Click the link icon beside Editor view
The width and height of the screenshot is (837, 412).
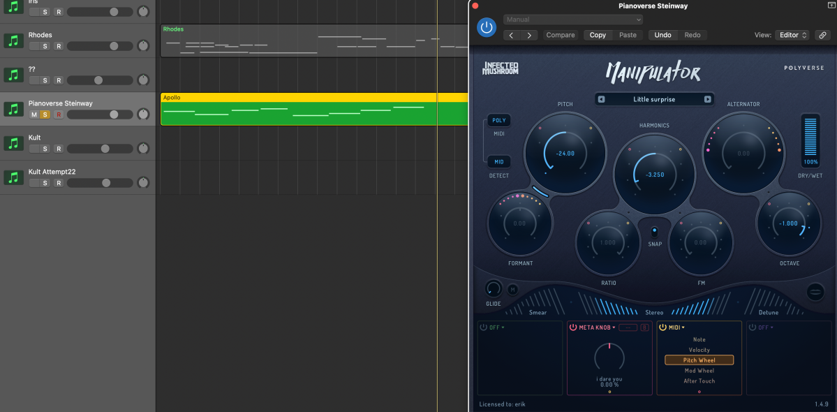[822, 35]
